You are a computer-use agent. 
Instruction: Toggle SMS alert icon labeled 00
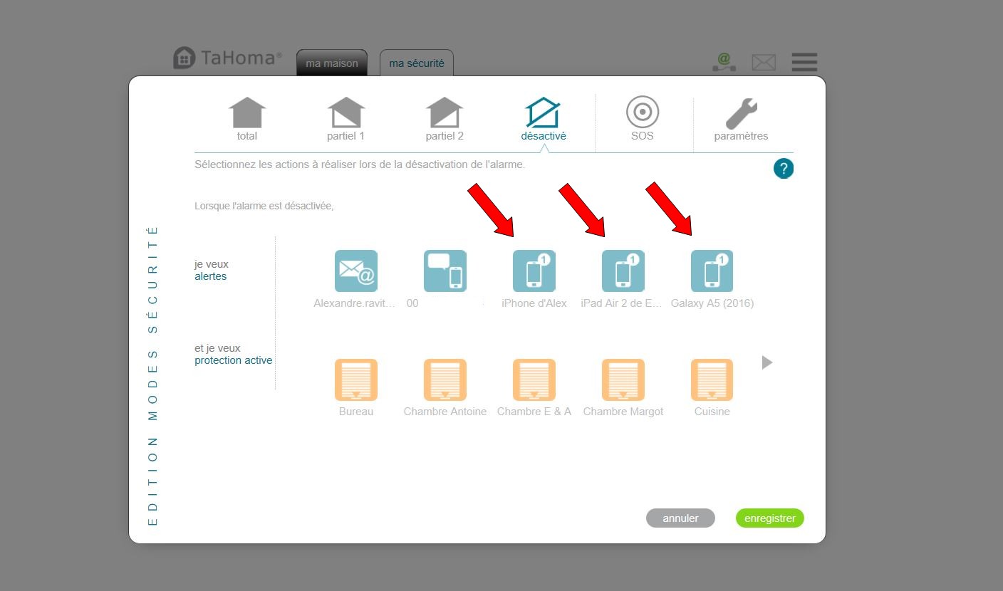pos(445,271)
